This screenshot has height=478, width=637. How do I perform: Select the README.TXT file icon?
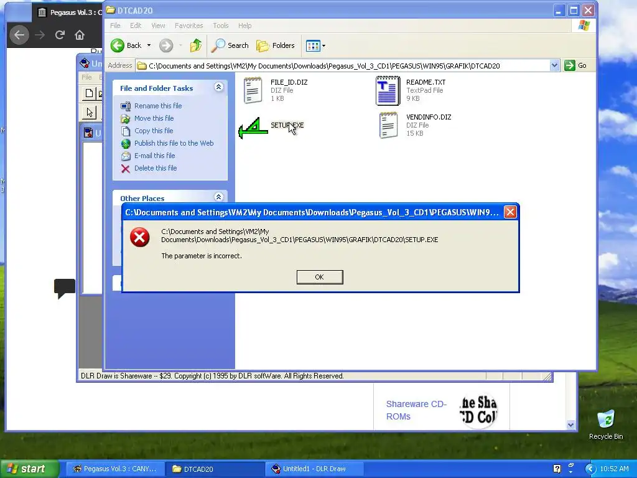coord(388,90)
